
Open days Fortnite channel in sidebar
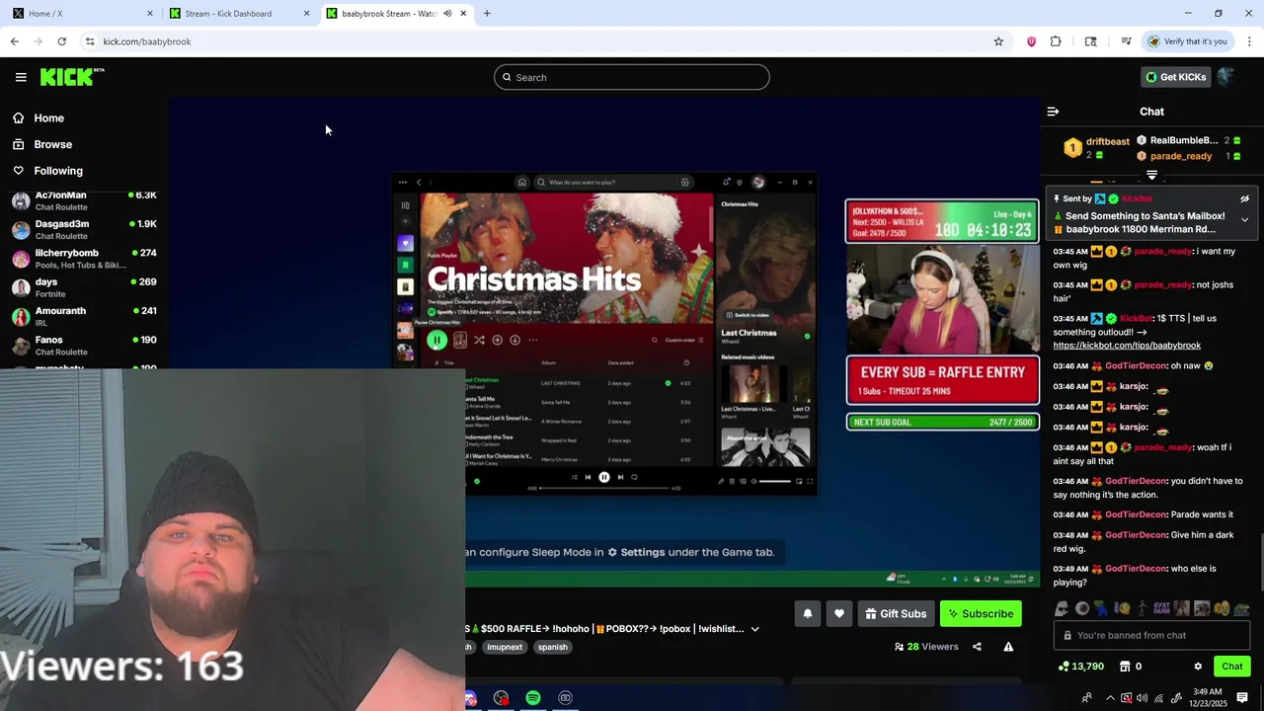(84, 287)
